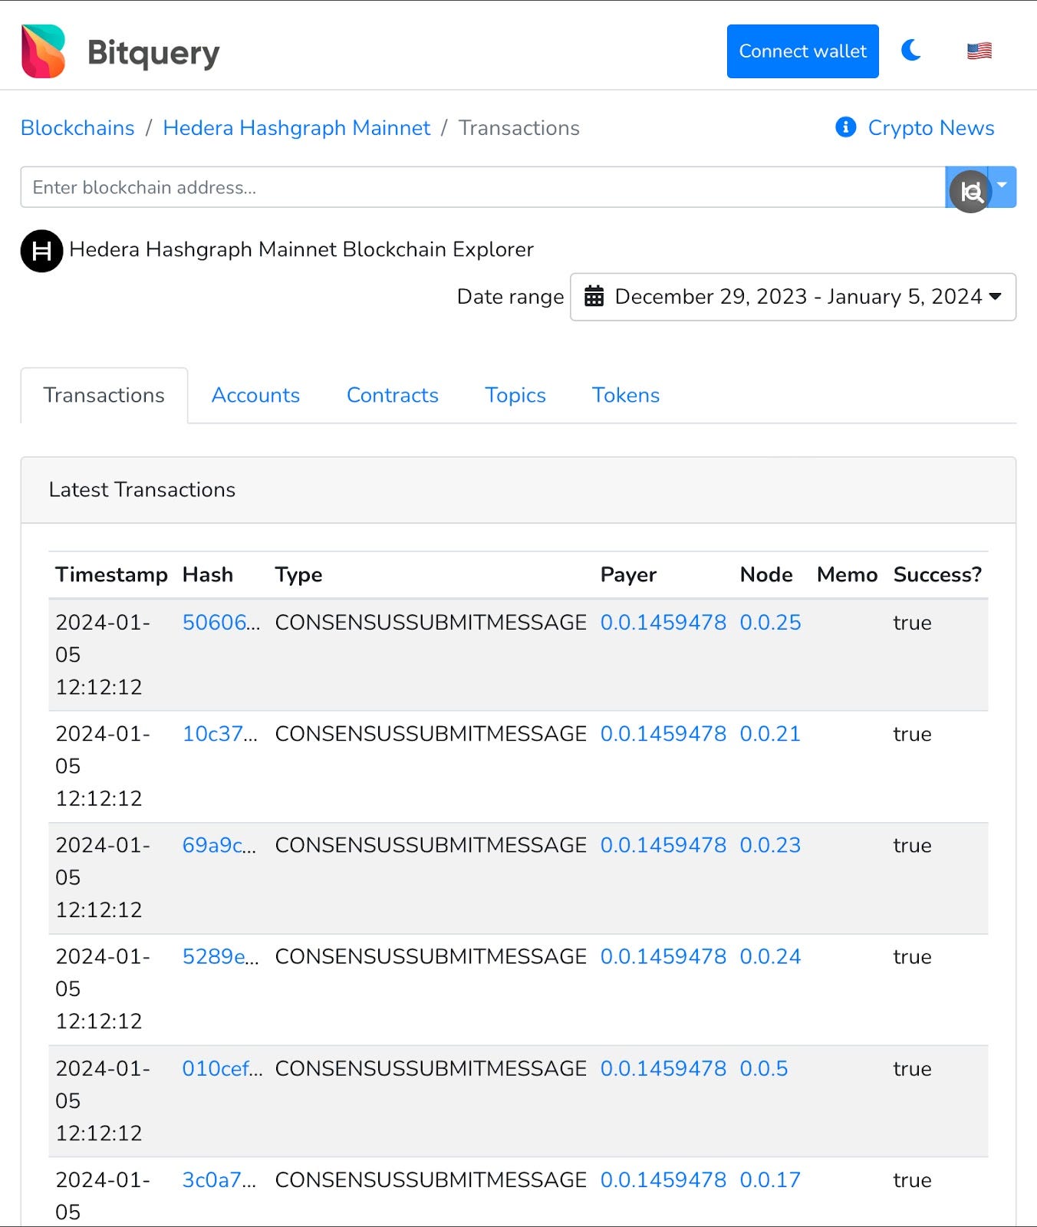Open payer 0.0.1459478 in 50606 row
This screenshot has height=1227, width=1037.
pos(663,623)
